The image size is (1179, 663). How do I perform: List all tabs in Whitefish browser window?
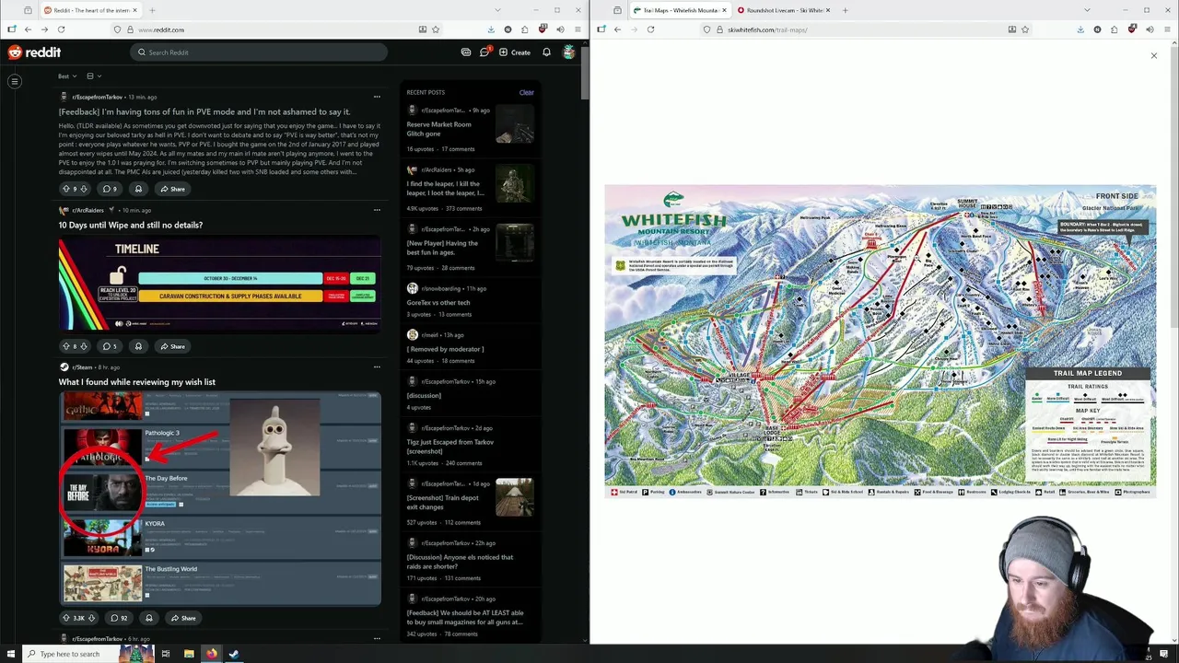(1088, 10)
